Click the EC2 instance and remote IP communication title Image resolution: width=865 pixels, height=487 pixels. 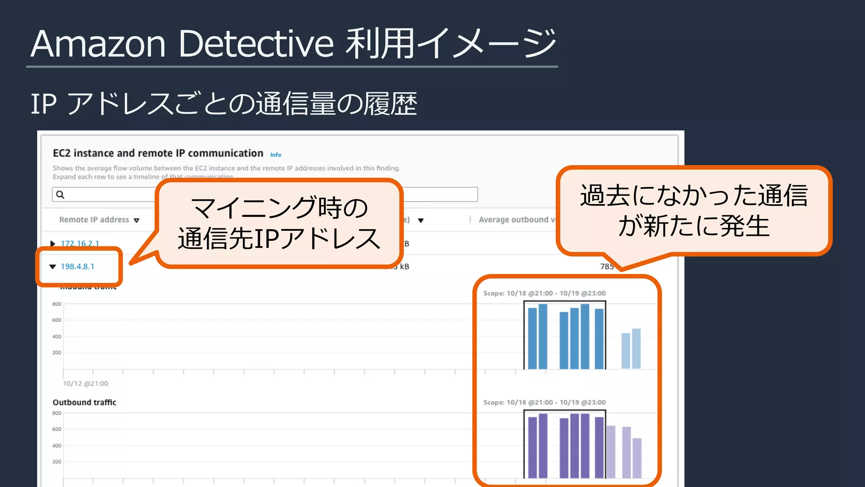(158, 153)
